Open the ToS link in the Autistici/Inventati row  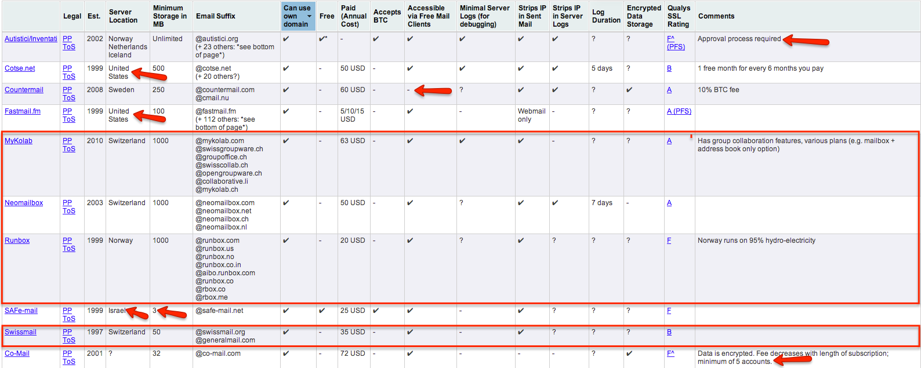tap(69, 47)
